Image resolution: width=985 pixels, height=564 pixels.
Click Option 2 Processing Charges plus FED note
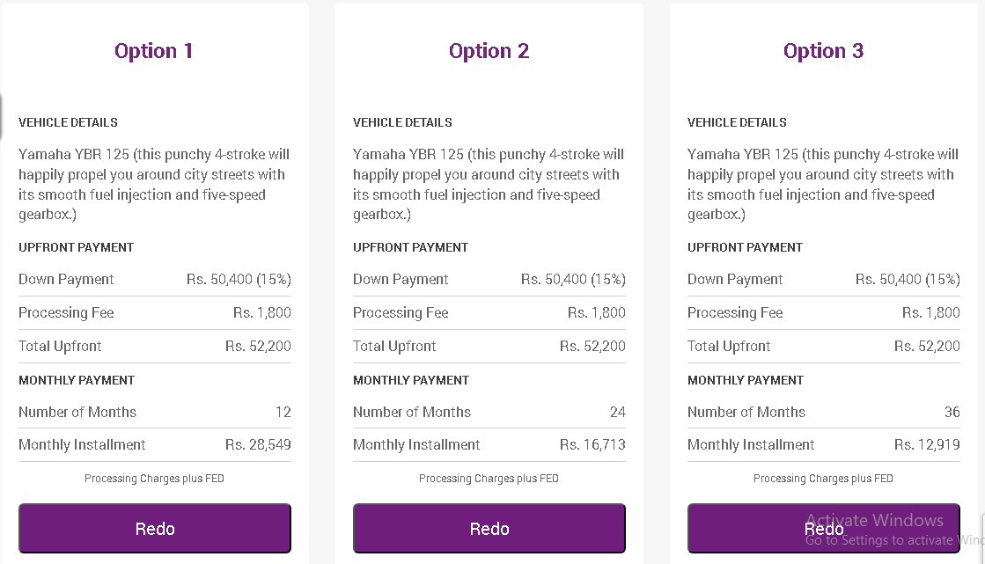tap(489, 479)
